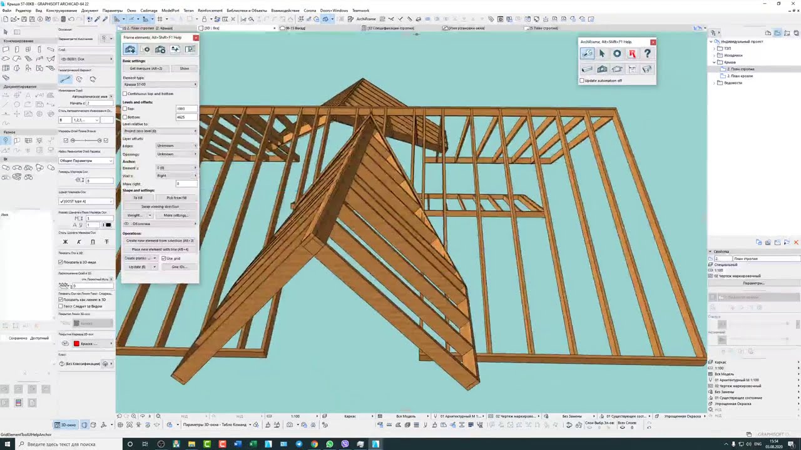Expand the Ведомости folder in navigator tree

pos(715,82)
